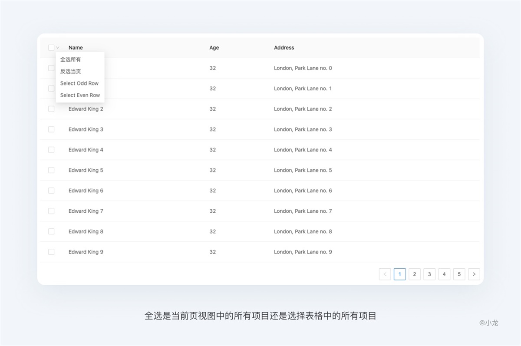Image resolution: width=521 pixels, height=346 pixels.
Task: Click address London, Park Lane no. 9
Action: pos(303,252)
